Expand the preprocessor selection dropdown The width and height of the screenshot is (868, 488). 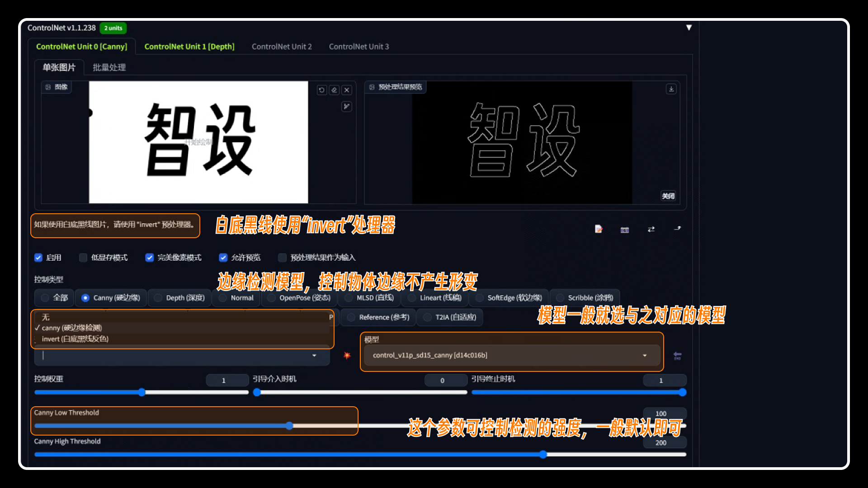pos(314,355)
